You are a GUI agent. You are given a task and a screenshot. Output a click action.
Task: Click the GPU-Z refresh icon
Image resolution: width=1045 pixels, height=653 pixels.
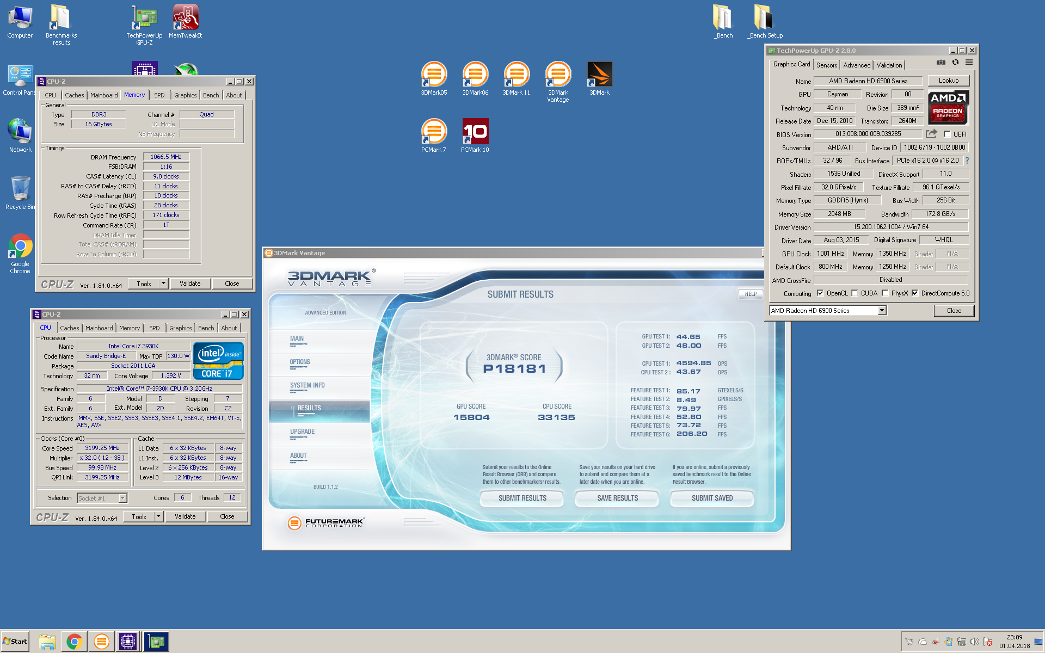(x=955, y=63)
